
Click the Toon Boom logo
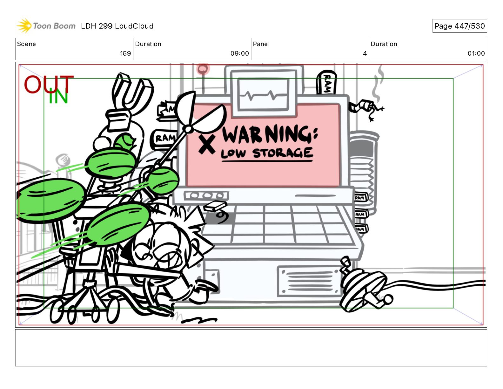(x=46, y=26)
